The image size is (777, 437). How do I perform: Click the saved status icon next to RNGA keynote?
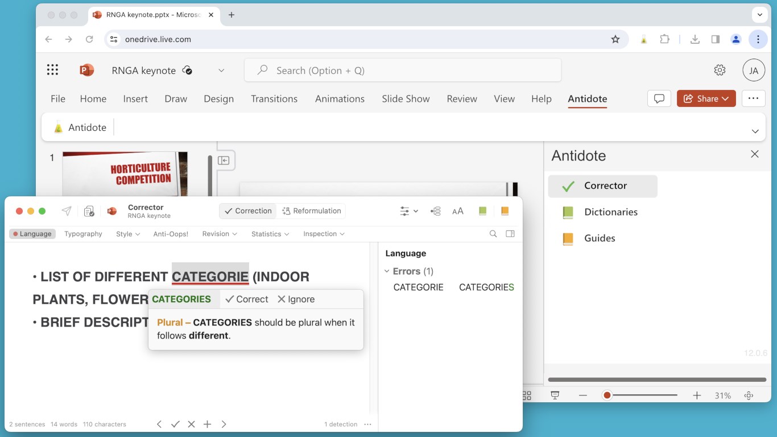point(187,71)
